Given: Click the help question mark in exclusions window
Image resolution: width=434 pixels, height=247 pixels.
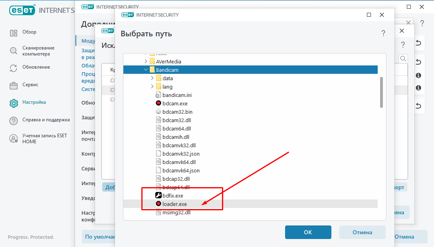Looking at the screenshot, I should (403, 45).
